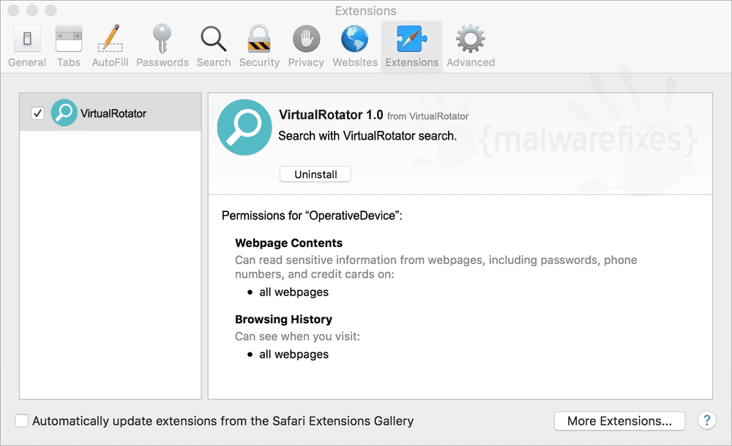Switch to the Privacy tab label
The width and height of the screenshot is (732, 446).
tap(306, 63)
